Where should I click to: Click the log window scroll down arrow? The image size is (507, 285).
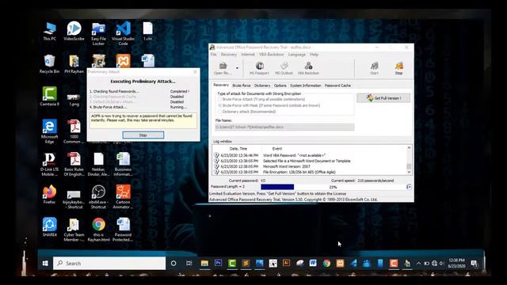coord(409,173)
